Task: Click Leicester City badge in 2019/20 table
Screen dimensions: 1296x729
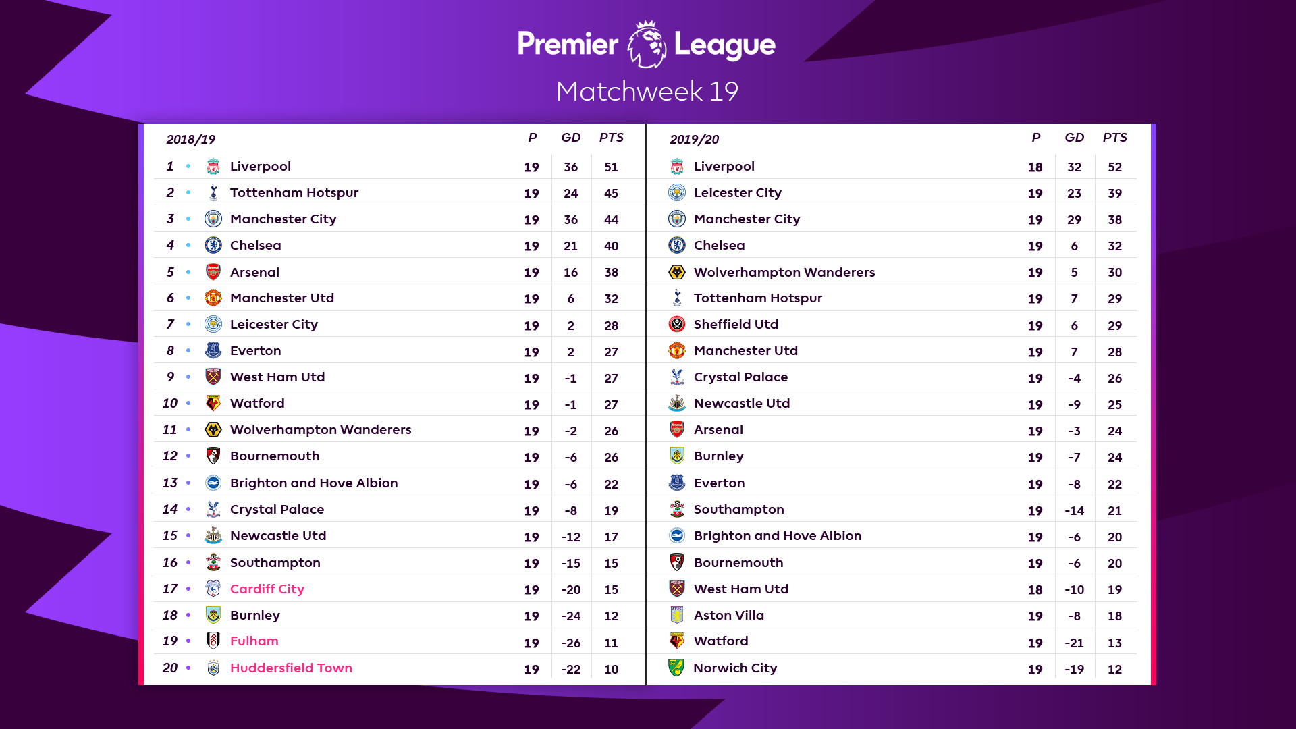Action: pos(677,192)
